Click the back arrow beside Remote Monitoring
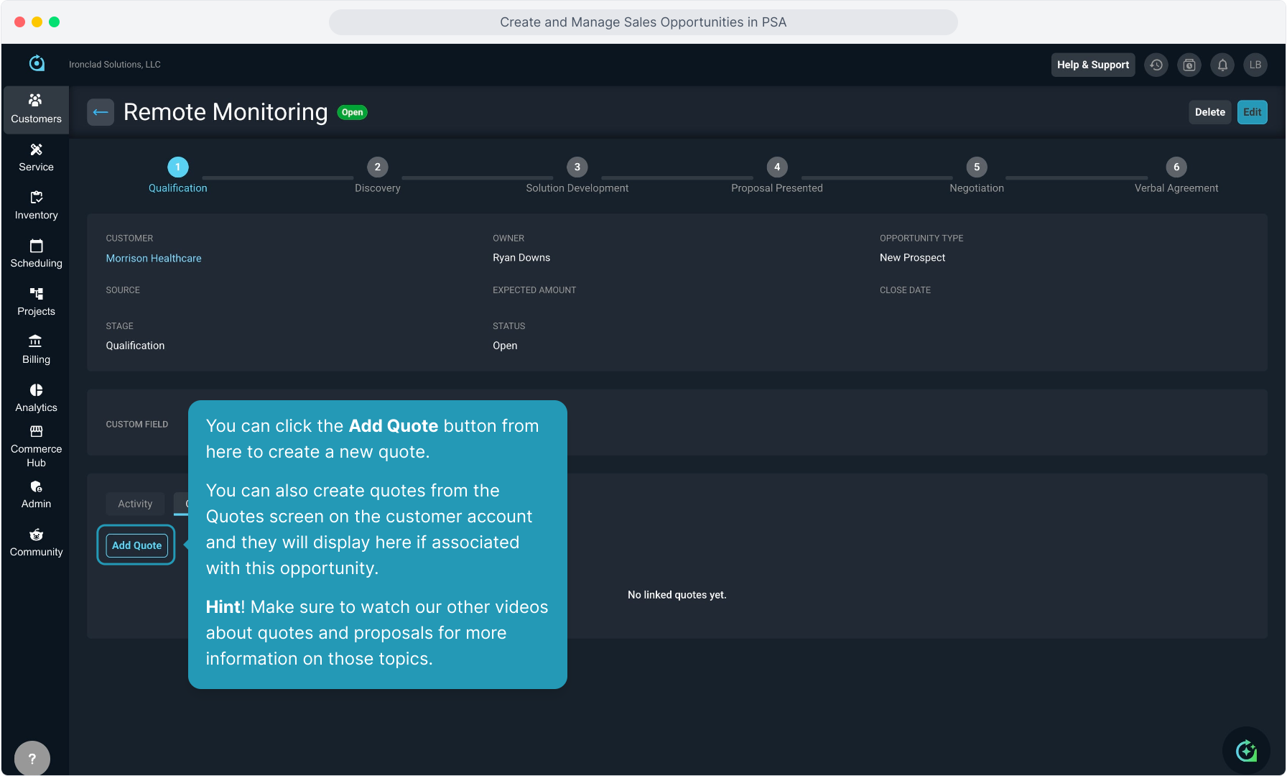1287x776 pixels. pos(101,112)
